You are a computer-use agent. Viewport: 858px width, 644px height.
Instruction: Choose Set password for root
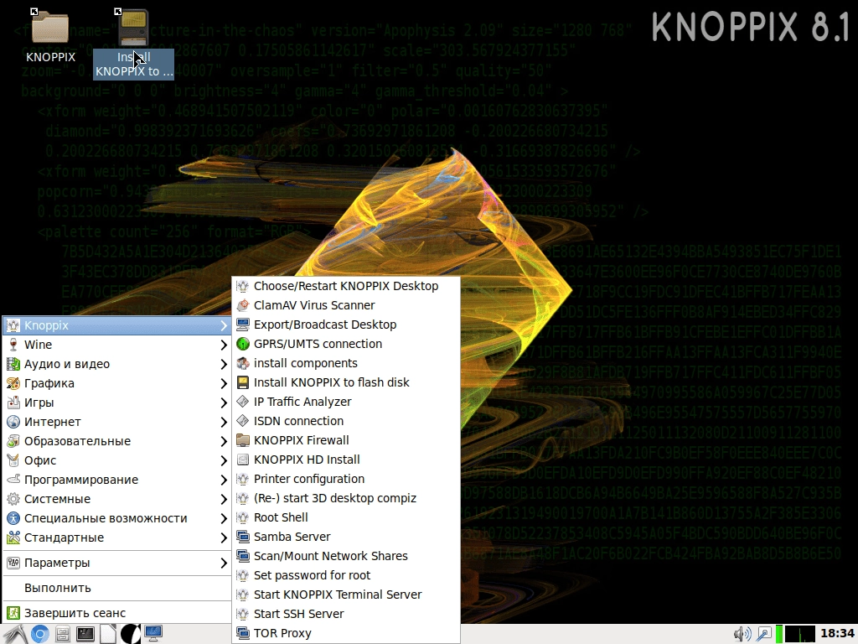pos(346,575)
